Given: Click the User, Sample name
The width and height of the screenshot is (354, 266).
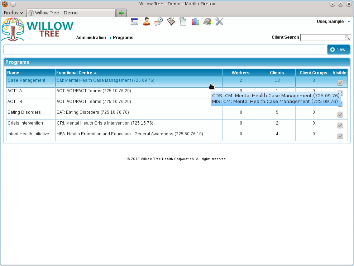Looking at the screenshot, I should click(x=330, y=22).
